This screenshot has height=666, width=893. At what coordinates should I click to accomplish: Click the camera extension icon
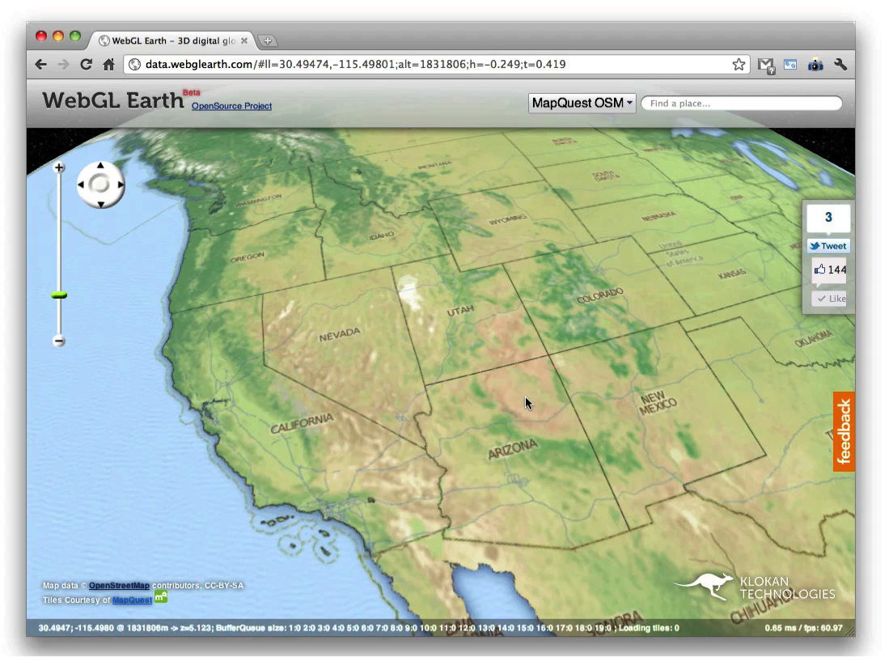815,65
